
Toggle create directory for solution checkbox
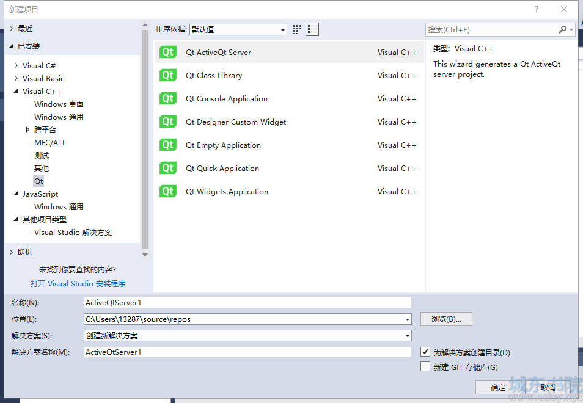(425, 352)
